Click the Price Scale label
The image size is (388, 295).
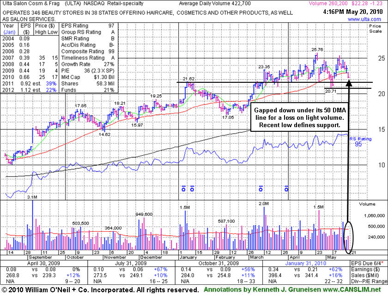pyautogui.click(x=376, y=29)
